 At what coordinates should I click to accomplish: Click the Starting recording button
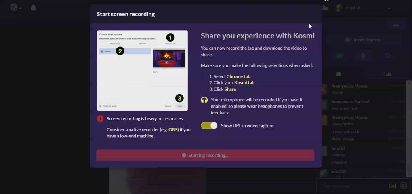205,155
